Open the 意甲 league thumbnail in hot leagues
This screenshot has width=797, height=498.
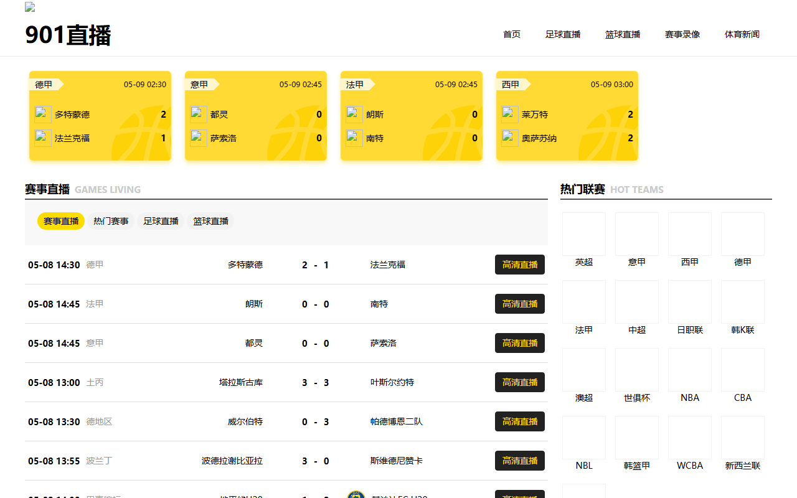pyautogui.click(x=637, y=234)
